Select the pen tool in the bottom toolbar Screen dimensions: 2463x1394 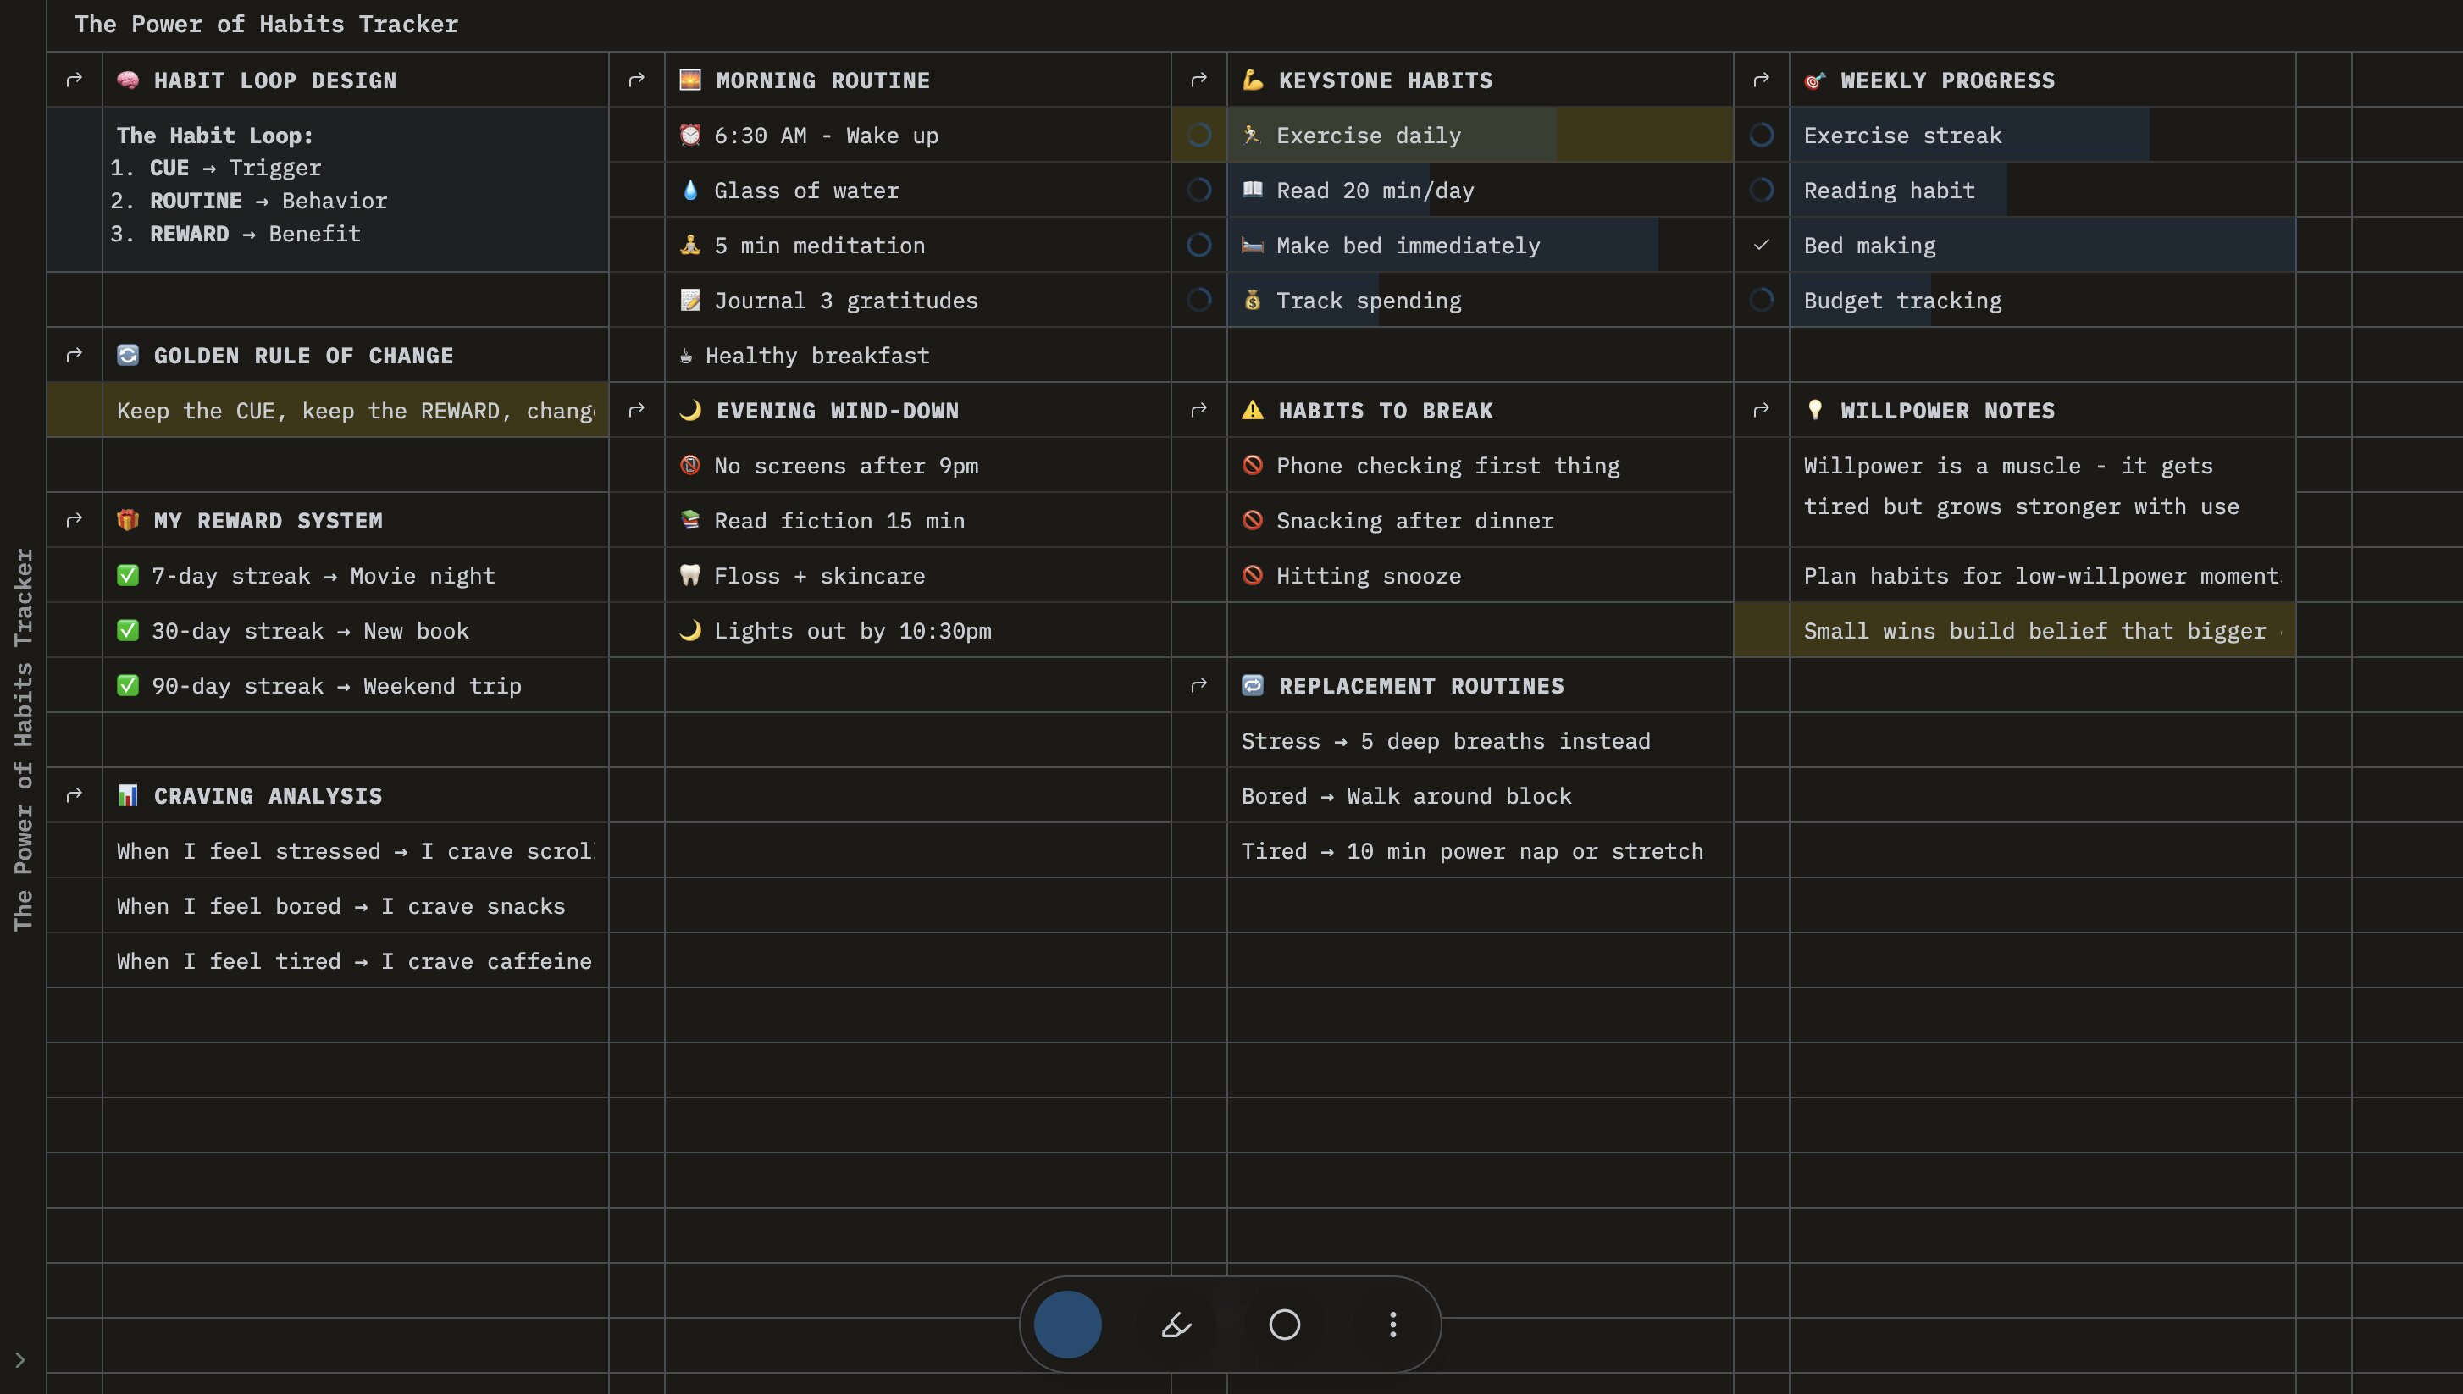point(1175,1324)
